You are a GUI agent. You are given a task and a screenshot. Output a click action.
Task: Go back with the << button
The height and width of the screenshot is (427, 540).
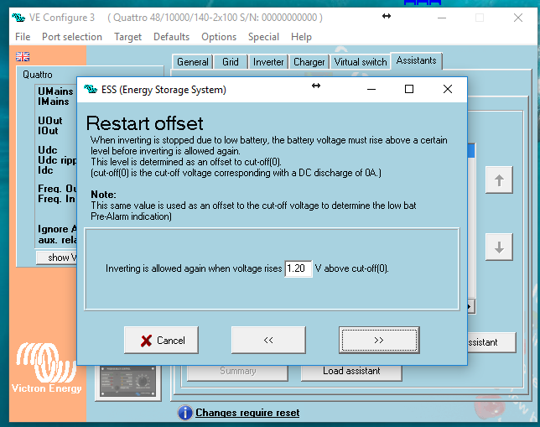pyautogui.click(x=268, y=340)
